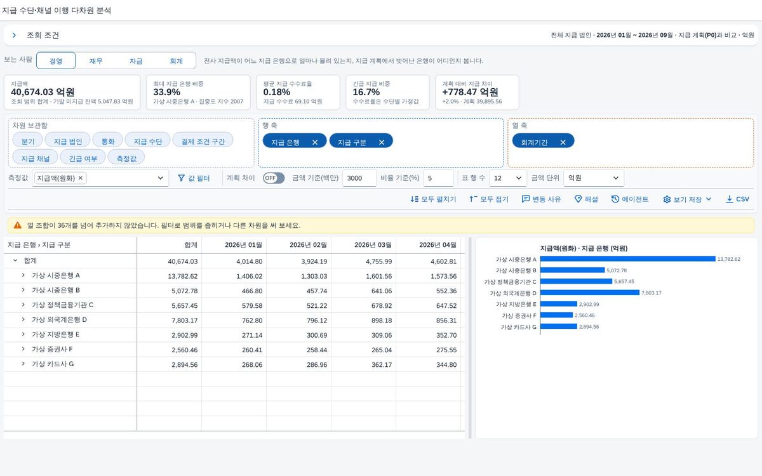The width and height of the screenshot is (762, 476).
Task: Open 변동 사유 comments
Action: pos(541,199)
